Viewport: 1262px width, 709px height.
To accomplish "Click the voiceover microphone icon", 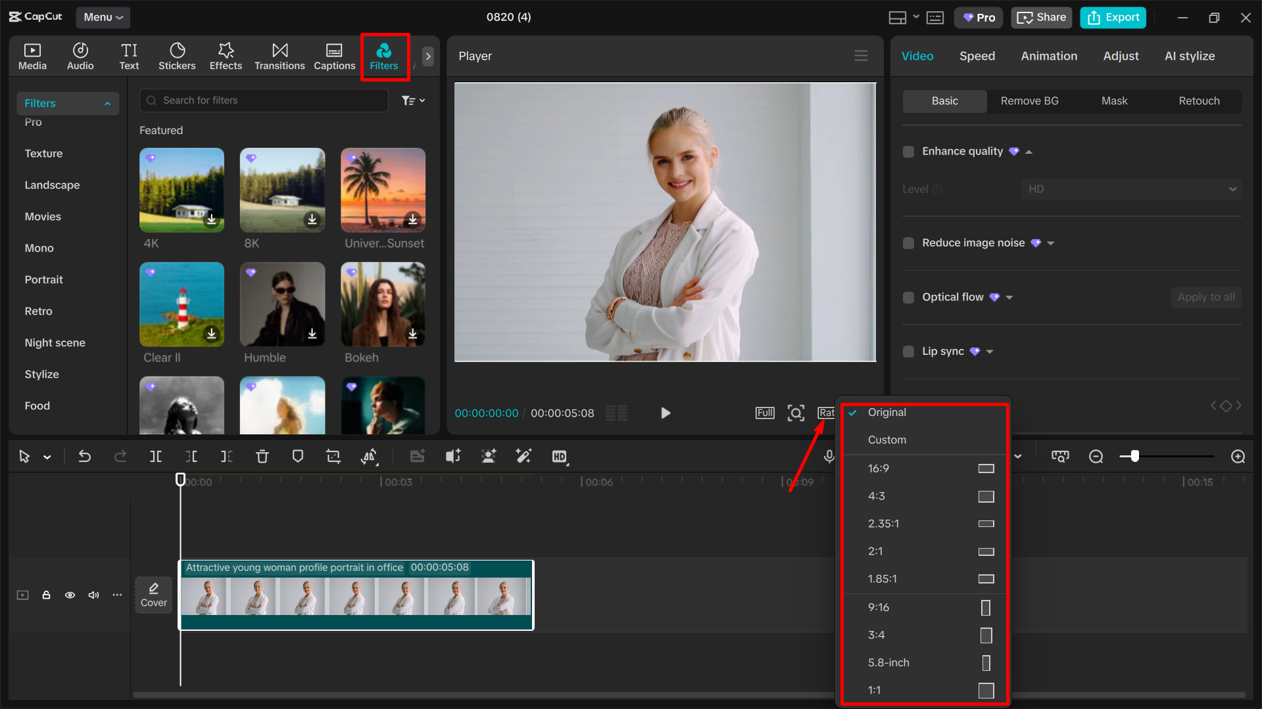I will point(829,456).
